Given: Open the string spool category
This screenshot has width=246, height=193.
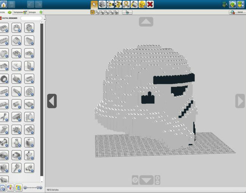Looking at the screenshot, I should [4, 143].
